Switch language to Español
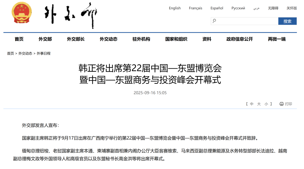The image size is (304, 169). 217,8
